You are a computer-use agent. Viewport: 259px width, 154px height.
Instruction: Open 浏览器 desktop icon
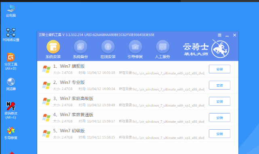pyautogui.click(x=11, y=84)
